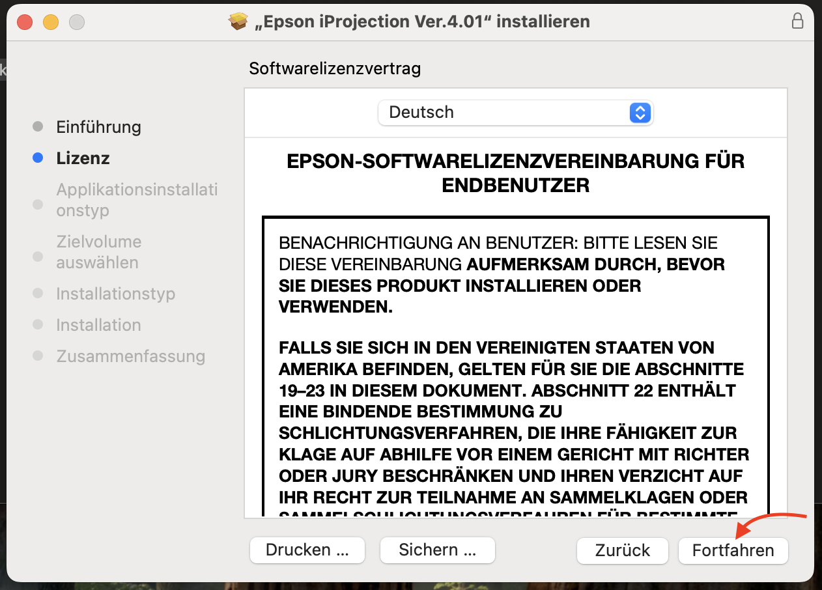
Task: Click the Softwarelizenzvertrag heading
Action: 335,68
